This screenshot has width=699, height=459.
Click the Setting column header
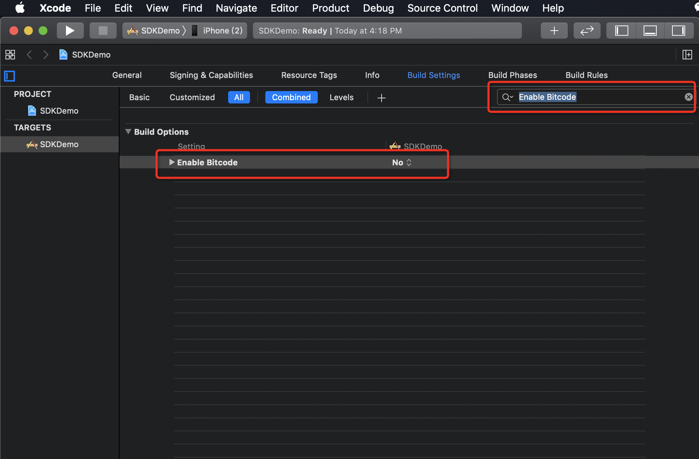point(191,146)
